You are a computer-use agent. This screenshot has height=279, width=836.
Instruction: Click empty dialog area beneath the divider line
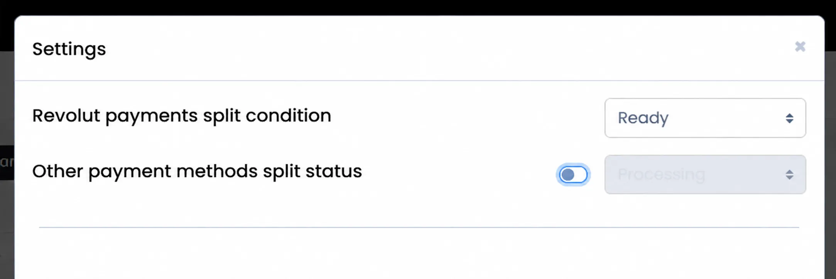tap(419, 254)
